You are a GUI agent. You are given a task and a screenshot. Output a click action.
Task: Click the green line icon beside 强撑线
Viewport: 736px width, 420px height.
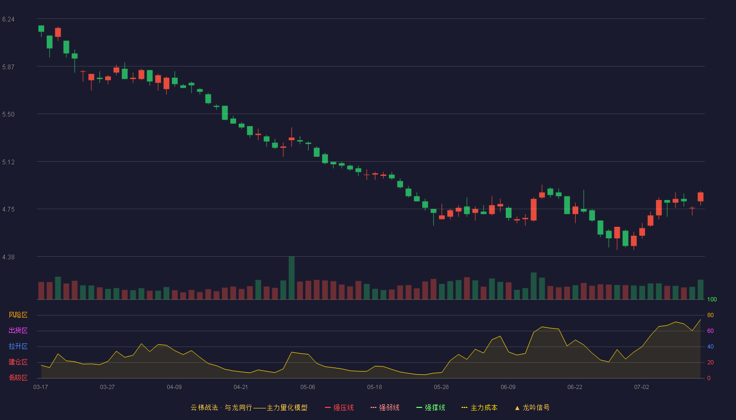[x=419, y=407]
